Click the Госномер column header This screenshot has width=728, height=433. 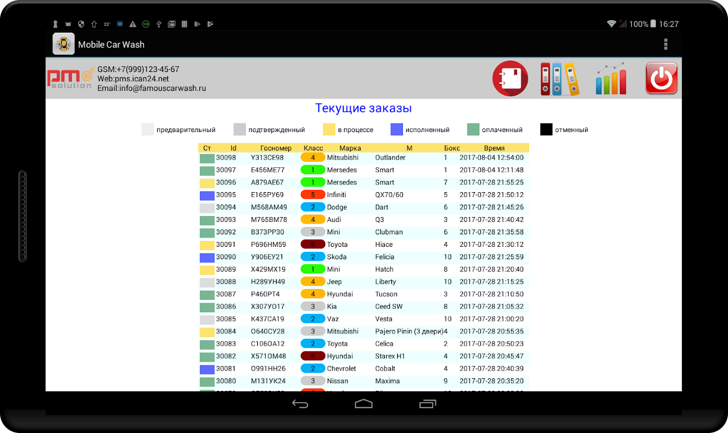click(x=276, y=148)
